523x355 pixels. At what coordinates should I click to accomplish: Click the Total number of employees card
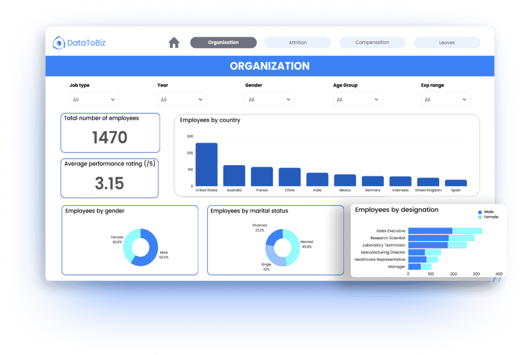[110, 133]
